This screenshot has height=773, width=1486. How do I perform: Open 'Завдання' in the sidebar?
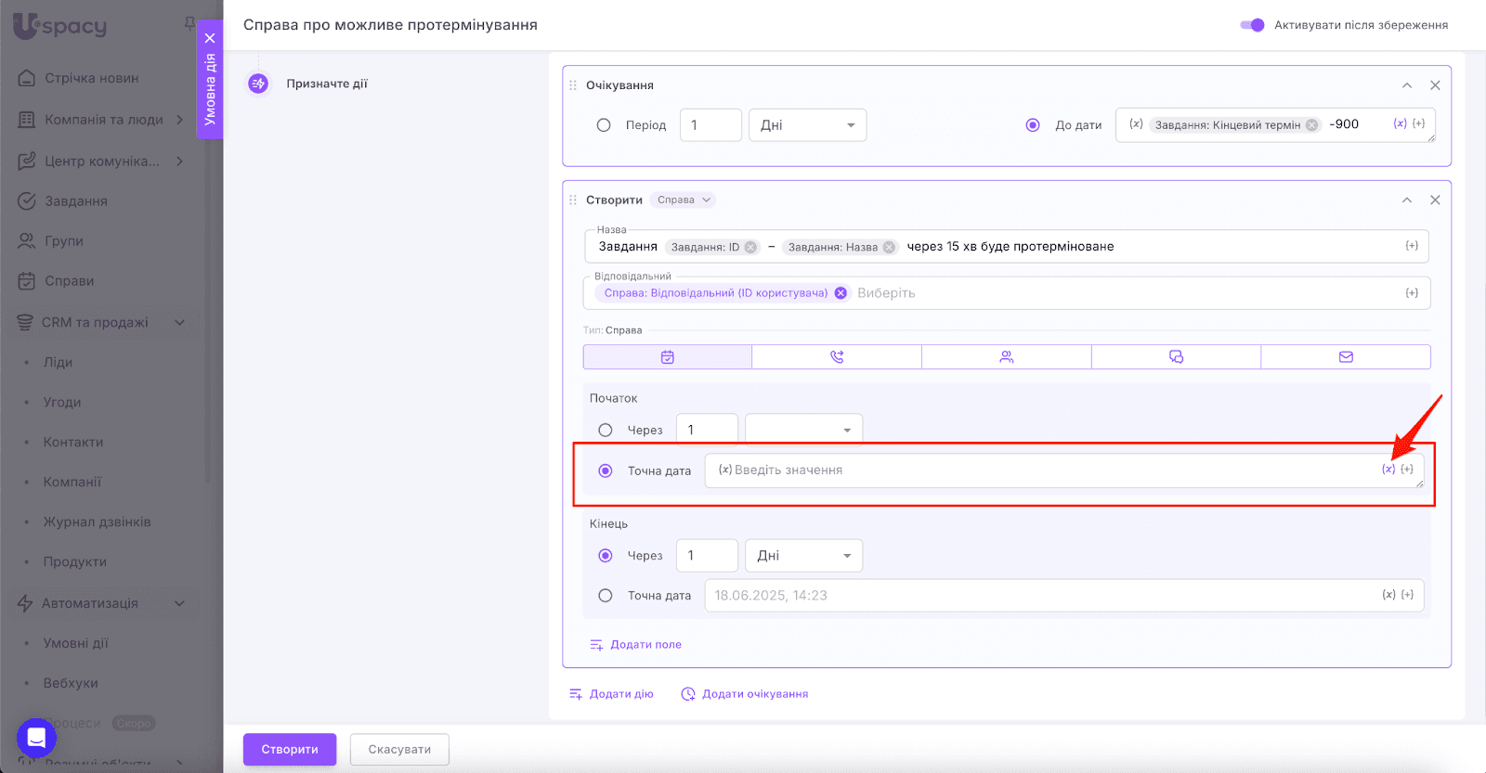(76, 201)
